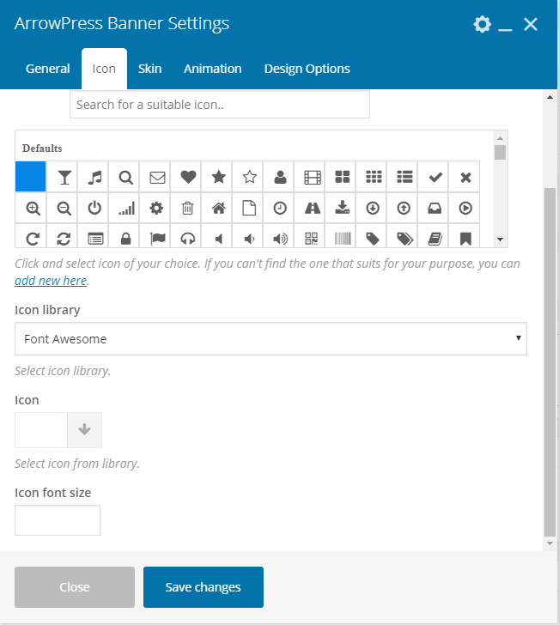The height and width of the screenshot is (625, 559).
Task: Pick the flag icon
Action: tap(156, 239)
